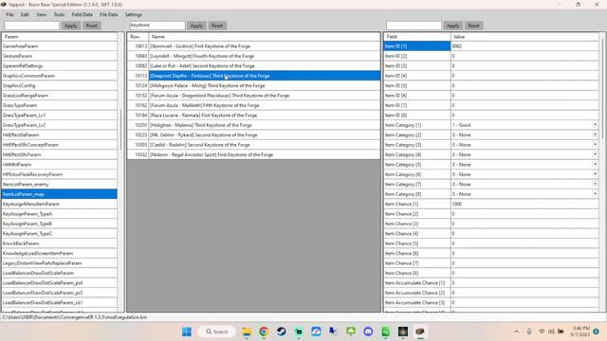
Task: Click the Name column header
Action: tap(265, 36)
